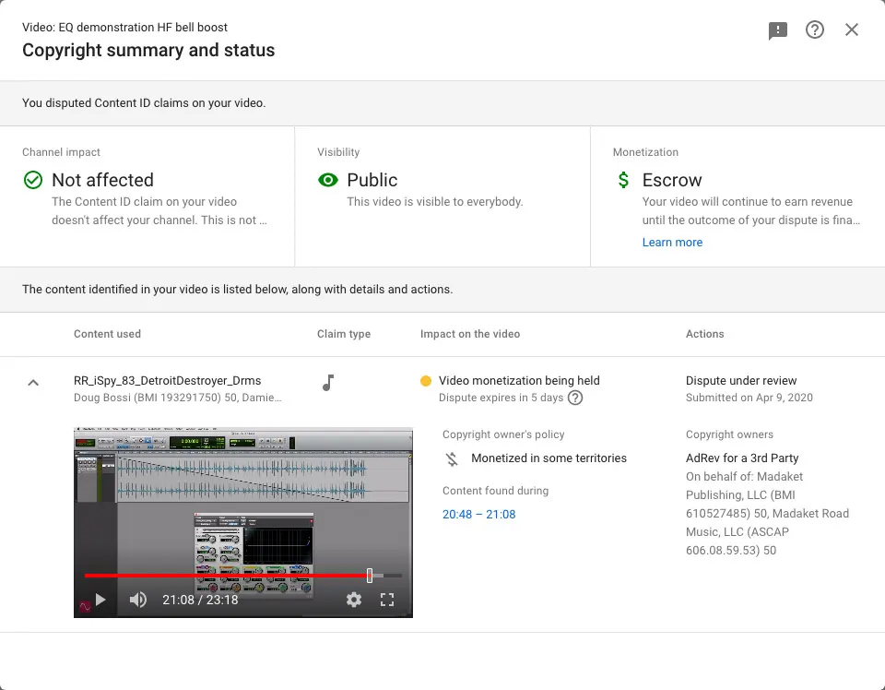Jump to the 20:48 – 21:08 timestamp link
Viewport: 885px width, 690px height.
[x=478, y=515]
